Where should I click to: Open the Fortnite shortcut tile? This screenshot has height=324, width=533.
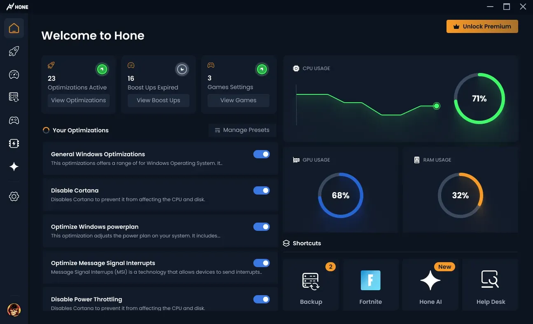point(370,285)
